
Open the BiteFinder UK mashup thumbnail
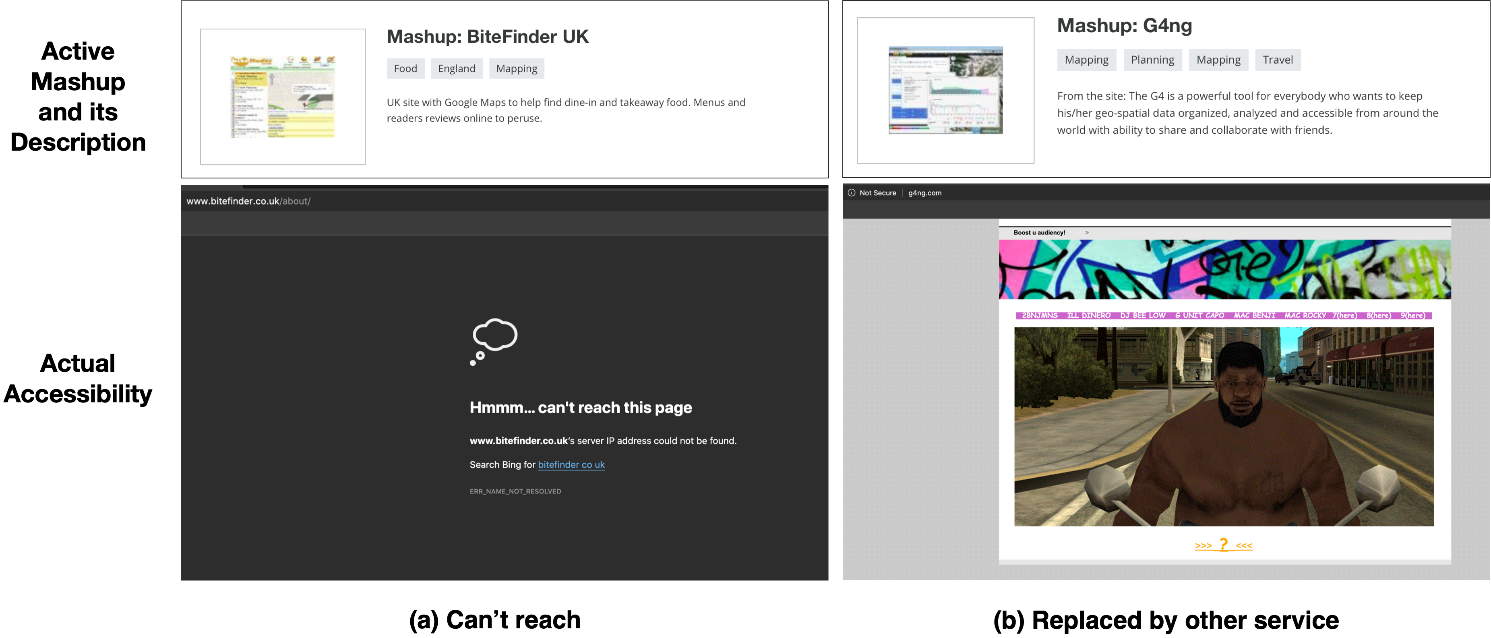pos(283,97)
